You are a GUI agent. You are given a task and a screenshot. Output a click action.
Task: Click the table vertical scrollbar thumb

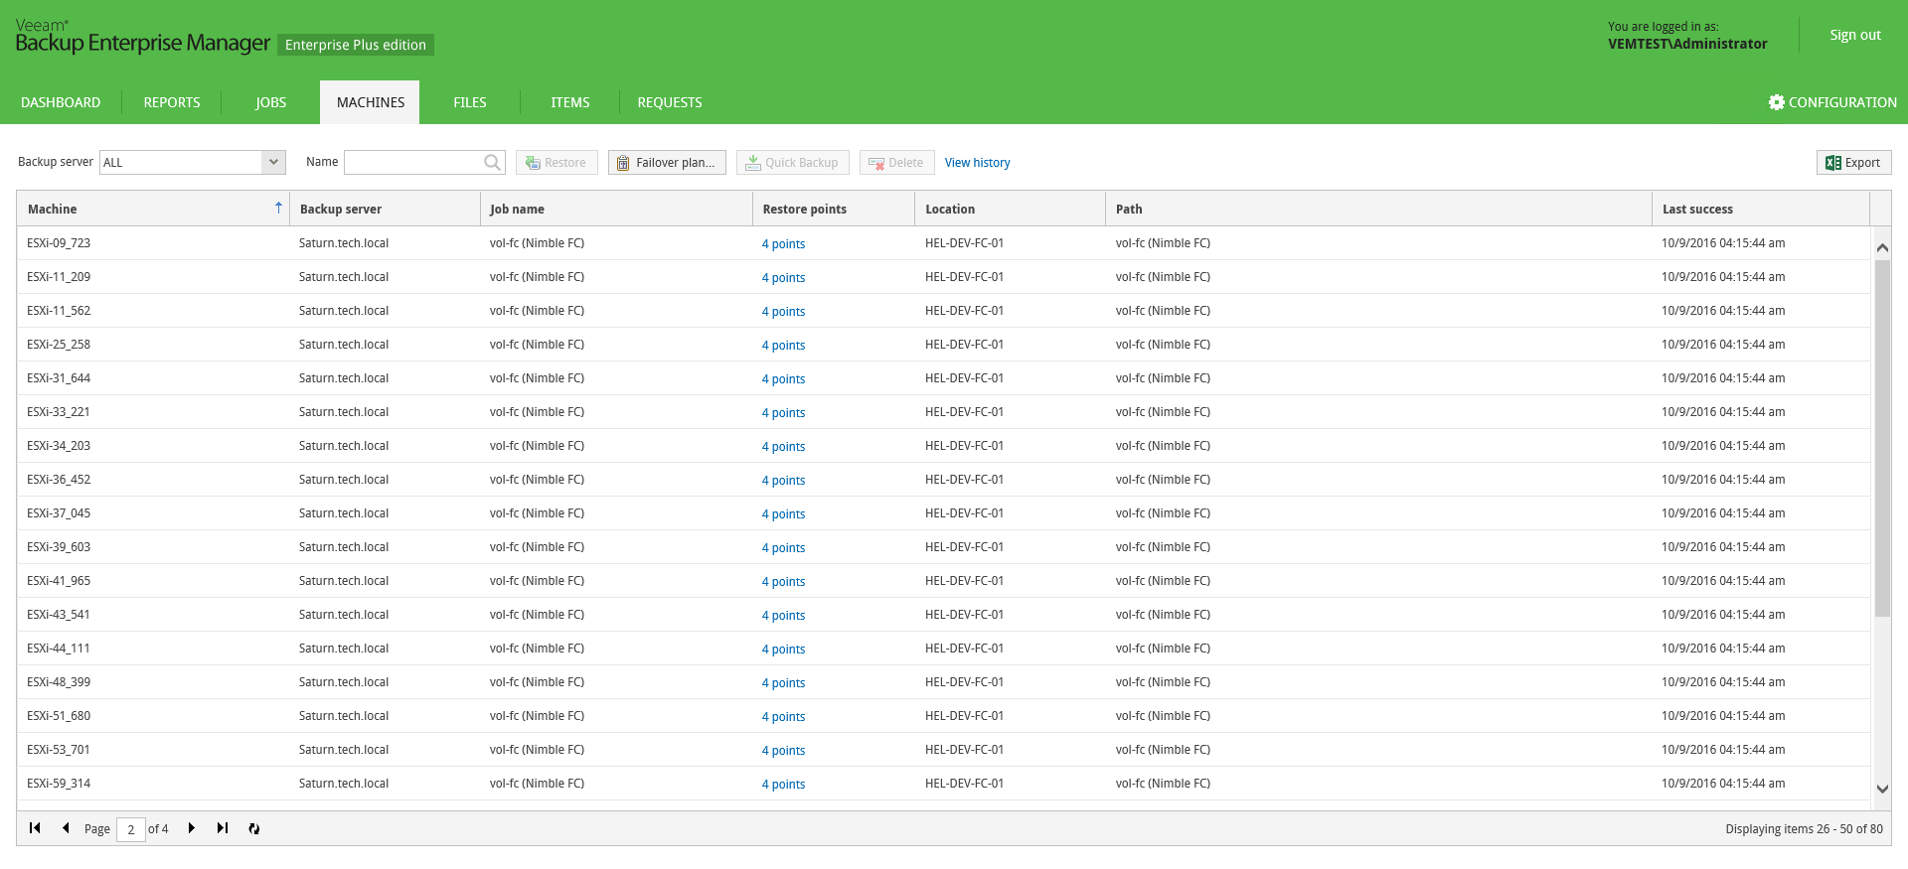point(1882,438)
